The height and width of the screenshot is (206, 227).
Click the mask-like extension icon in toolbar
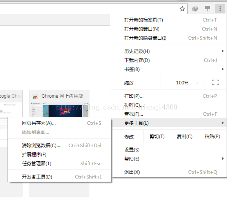(x=207, y=9)
